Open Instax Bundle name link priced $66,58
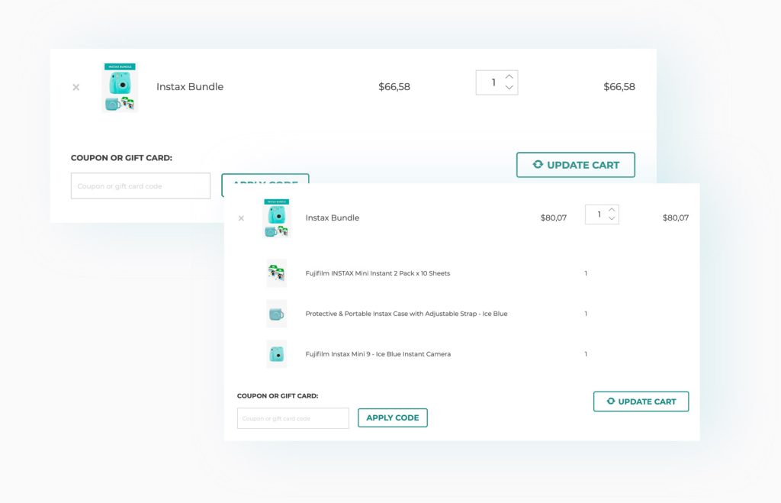 pyautogui.click(x=190, y=87)
